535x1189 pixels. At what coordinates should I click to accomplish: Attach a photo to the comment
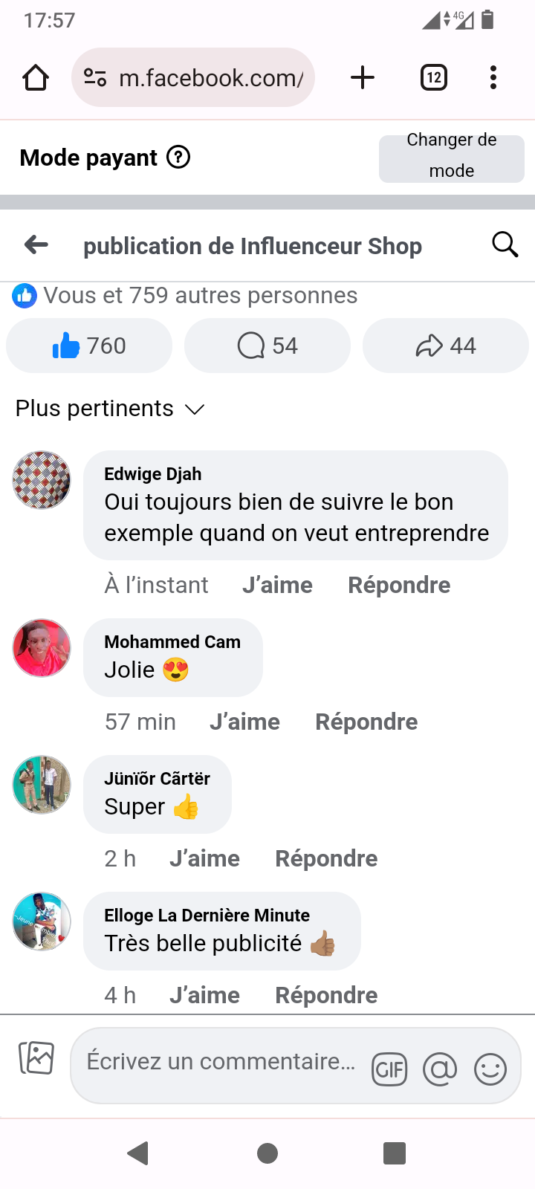pos(36,1057)
